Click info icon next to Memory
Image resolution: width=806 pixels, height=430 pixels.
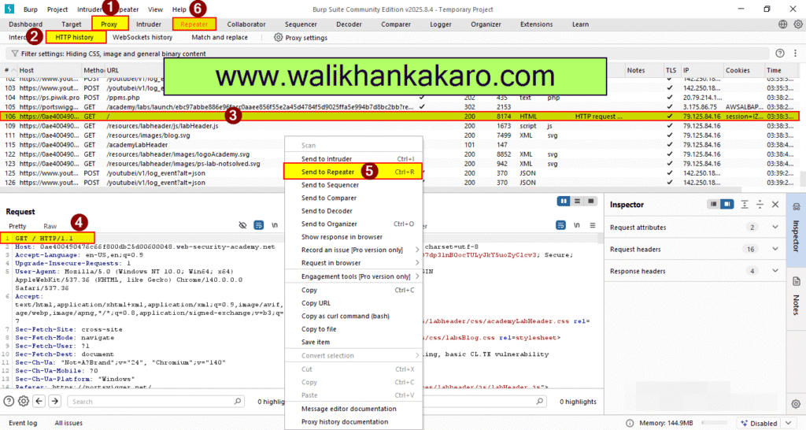coord(630,423)
